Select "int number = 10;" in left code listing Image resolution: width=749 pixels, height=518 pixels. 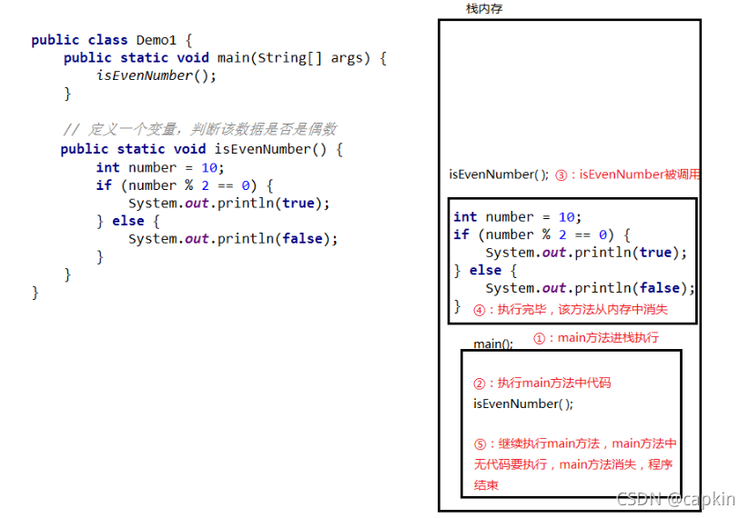pyautogui.click(x=160, y=168)
